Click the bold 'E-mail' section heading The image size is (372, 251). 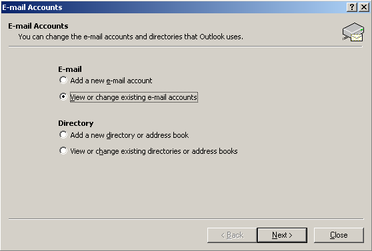70,69
